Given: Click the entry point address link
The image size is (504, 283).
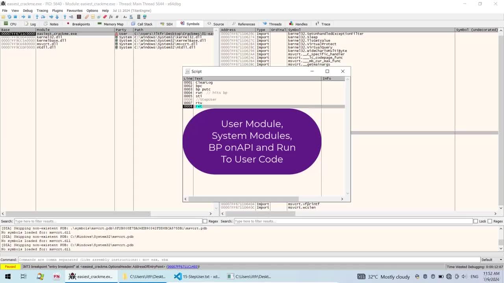Looking at the screenshot, I should (x=183, y=266).
